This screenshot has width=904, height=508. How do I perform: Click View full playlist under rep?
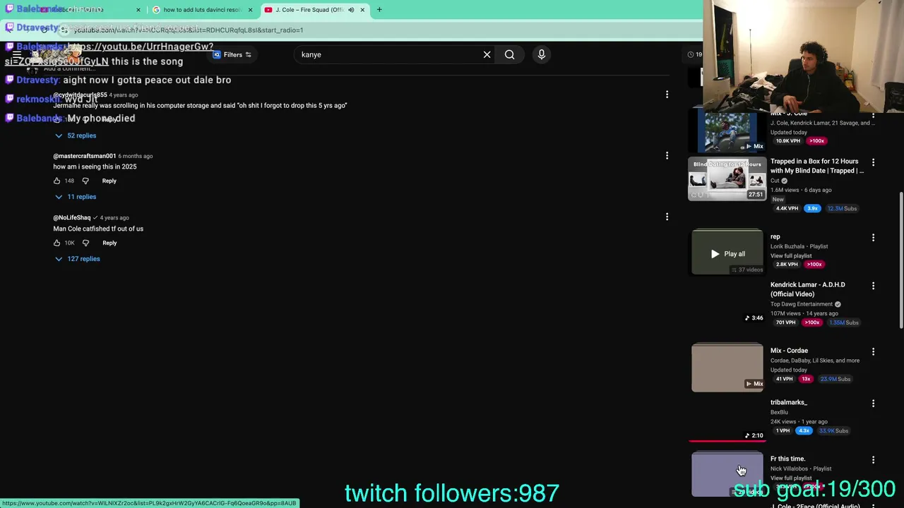click(x=791, y=255)
